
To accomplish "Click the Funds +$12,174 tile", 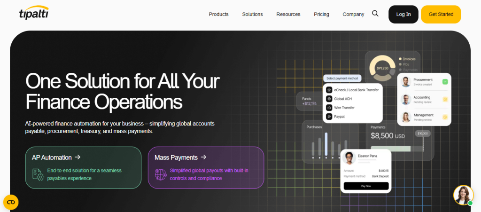I will click(x=309, y=101).
